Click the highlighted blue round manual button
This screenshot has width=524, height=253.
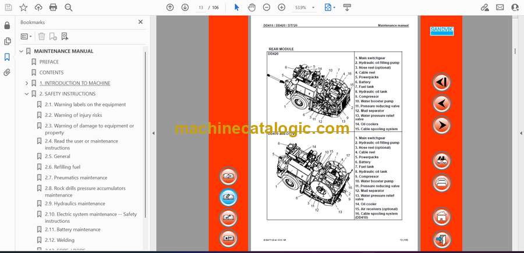point(228,197)
